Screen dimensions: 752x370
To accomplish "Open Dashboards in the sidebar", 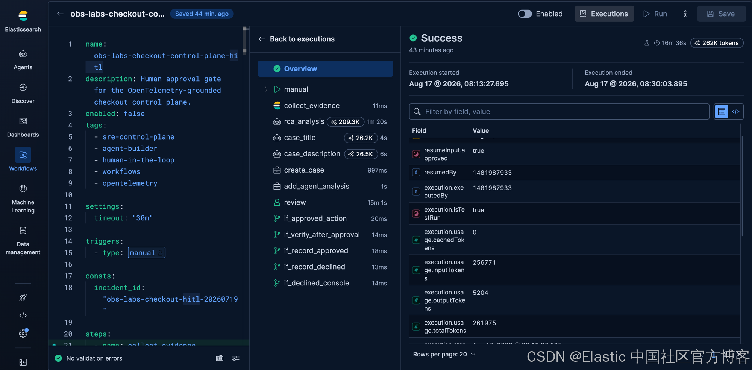I will pos(23,127).
